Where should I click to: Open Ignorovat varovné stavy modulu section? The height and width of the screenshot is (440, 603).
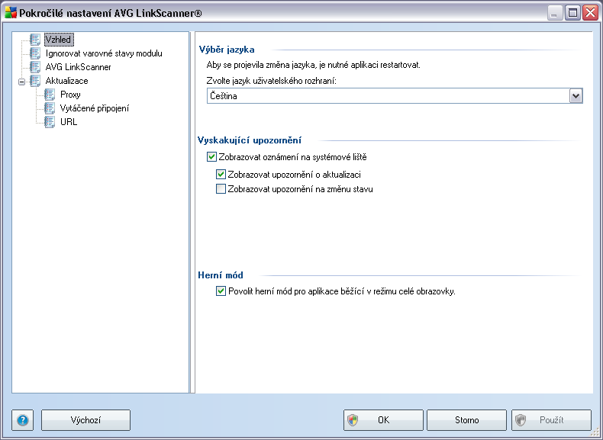(104, 53)
